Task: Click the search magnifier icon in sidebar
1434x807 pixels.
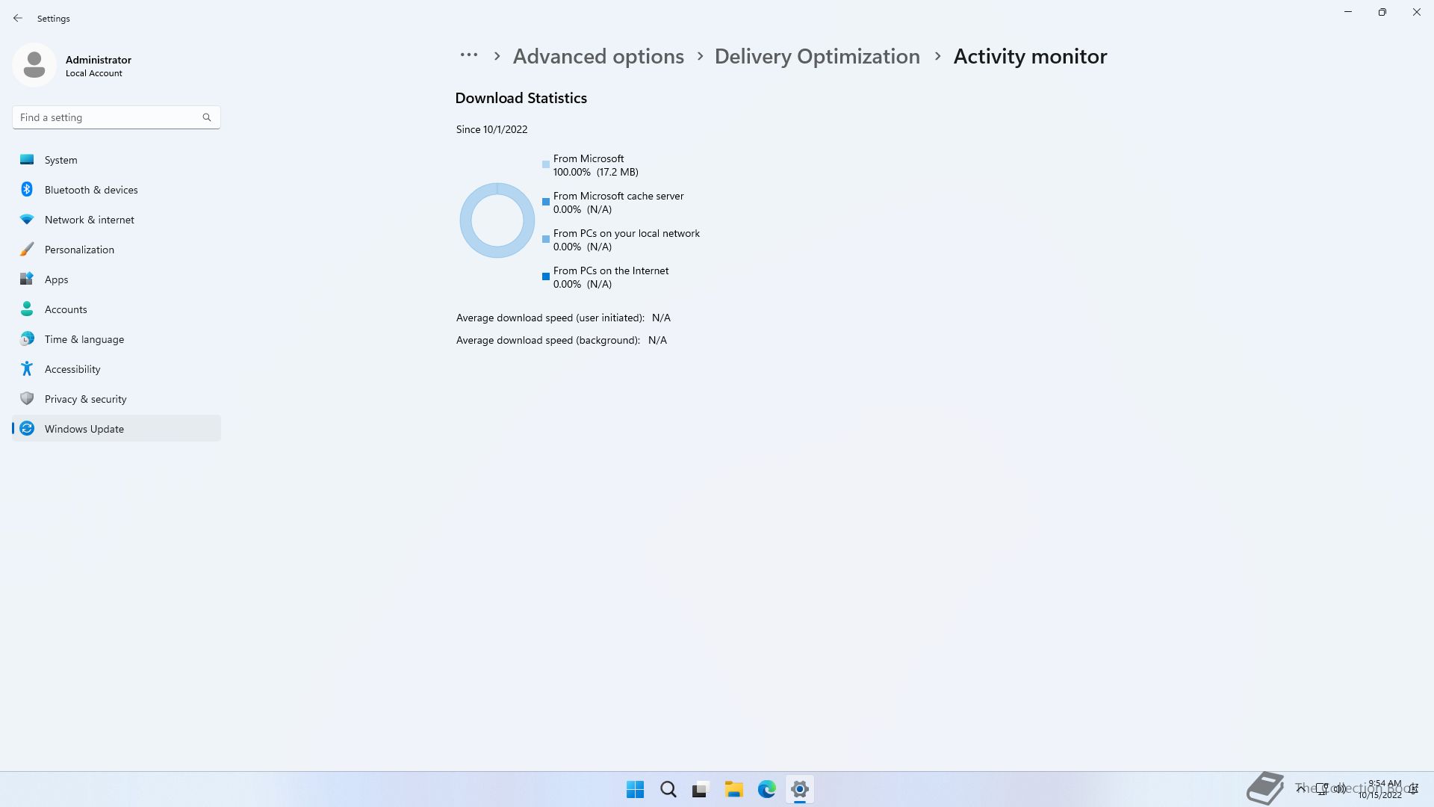Action: pos(207,117)
